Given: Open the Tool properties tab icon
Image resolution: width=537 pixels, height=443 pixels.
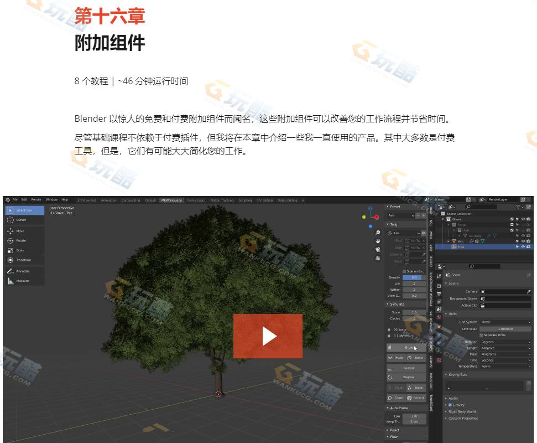Looking at the screenshot, I should point(439,276).
